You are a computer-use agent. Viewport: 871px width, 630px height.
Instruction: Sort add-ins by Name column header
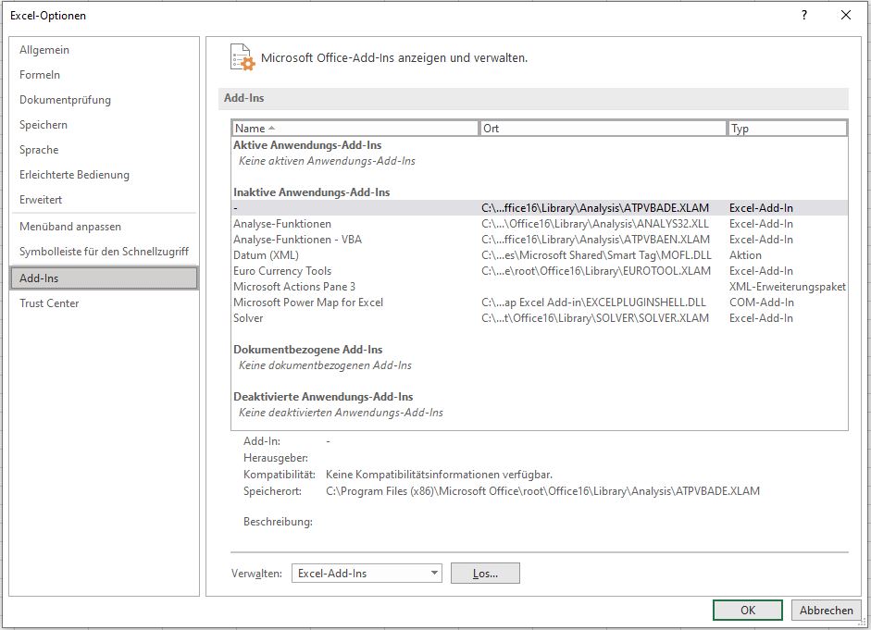tap(355, 129)
